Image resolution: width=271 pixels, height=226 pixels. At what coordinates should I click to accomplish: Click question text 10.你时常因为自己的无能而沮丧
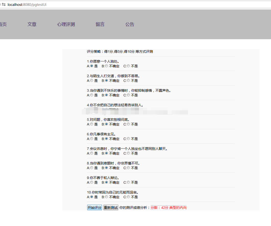click(x=113, y=192)
